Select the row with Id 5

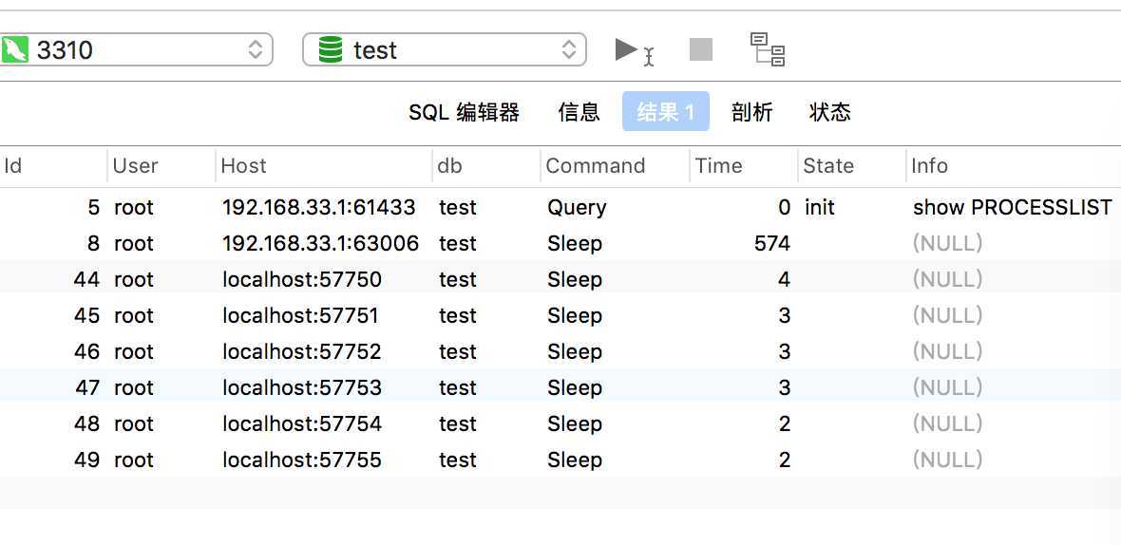[560, 207]
